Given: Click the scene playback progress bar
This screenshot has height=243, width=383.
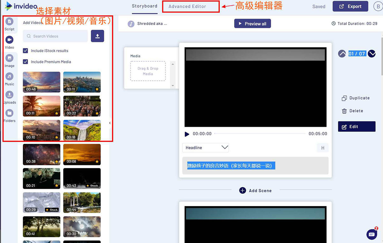Looking at the screenshot, I should [x=260, y=134].
